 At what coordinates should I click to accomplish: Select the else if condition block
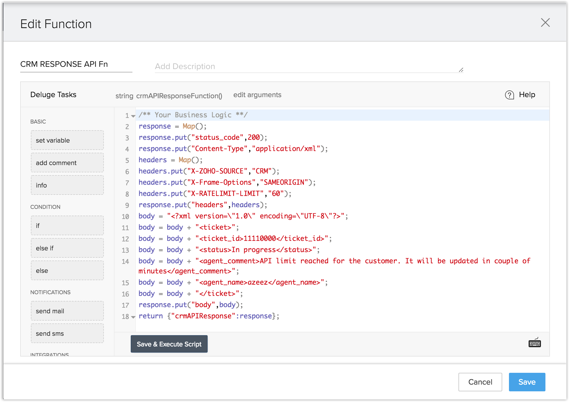click(x=67, y=248)
